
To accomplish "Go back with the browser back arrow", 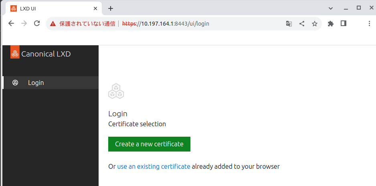I will 11,24.
